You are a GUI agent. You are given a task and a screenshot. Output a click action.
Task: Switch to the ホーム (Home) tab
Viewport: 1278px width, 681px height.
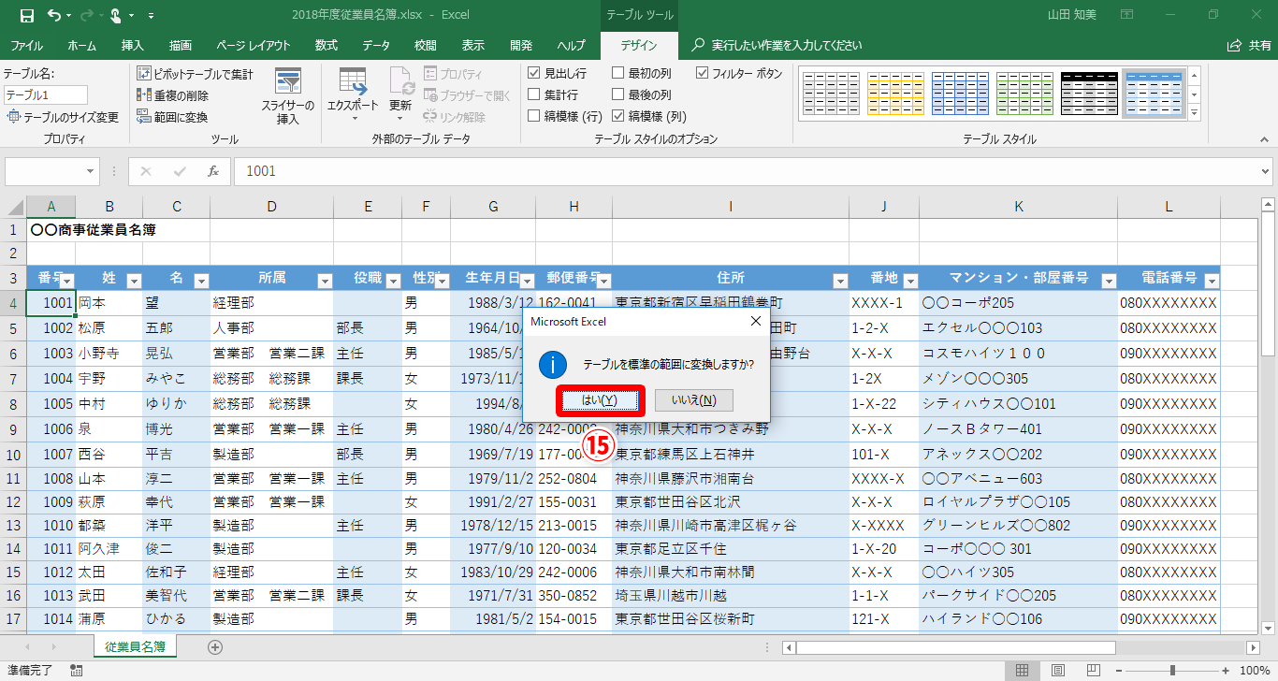[x=81, y=45]
